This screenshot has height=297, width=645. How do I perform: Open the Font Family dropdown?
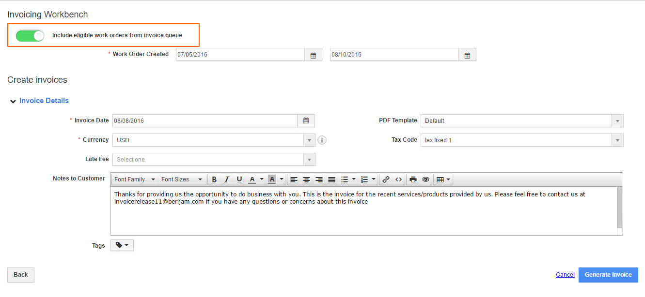pos(135,179)
